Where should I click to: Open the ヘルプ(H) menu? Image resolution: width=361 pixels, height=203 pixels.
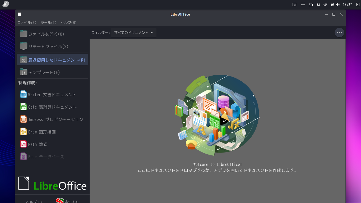tap(69, 22)
